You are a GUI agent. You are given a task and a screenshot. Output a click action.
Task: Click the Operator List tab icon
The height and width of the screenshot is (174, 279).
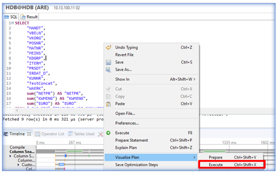pyautogui.click(x=37, y=134)
